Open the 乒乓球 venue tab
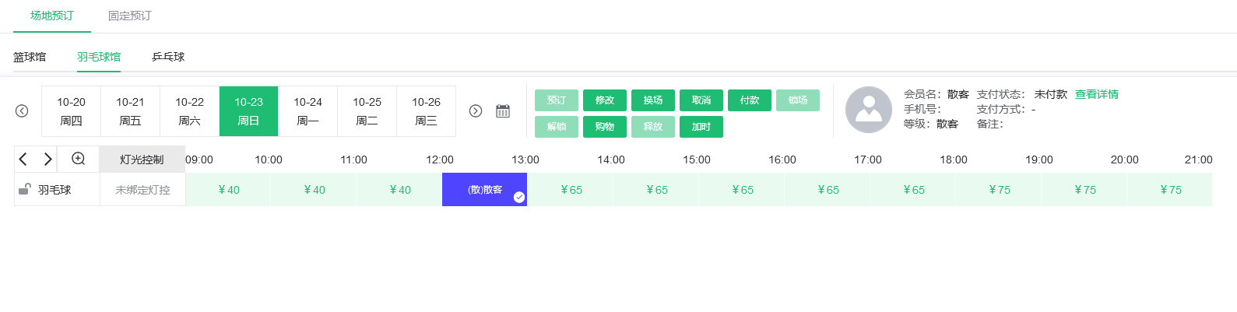Viewport: 1237px width, 312px height. click(168, 57)
